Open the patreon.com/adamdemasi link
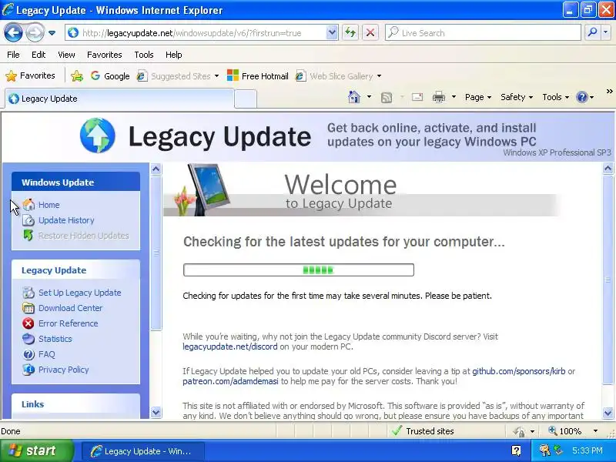The width and height of the screenshot is (616, 462). click(230, 381)
